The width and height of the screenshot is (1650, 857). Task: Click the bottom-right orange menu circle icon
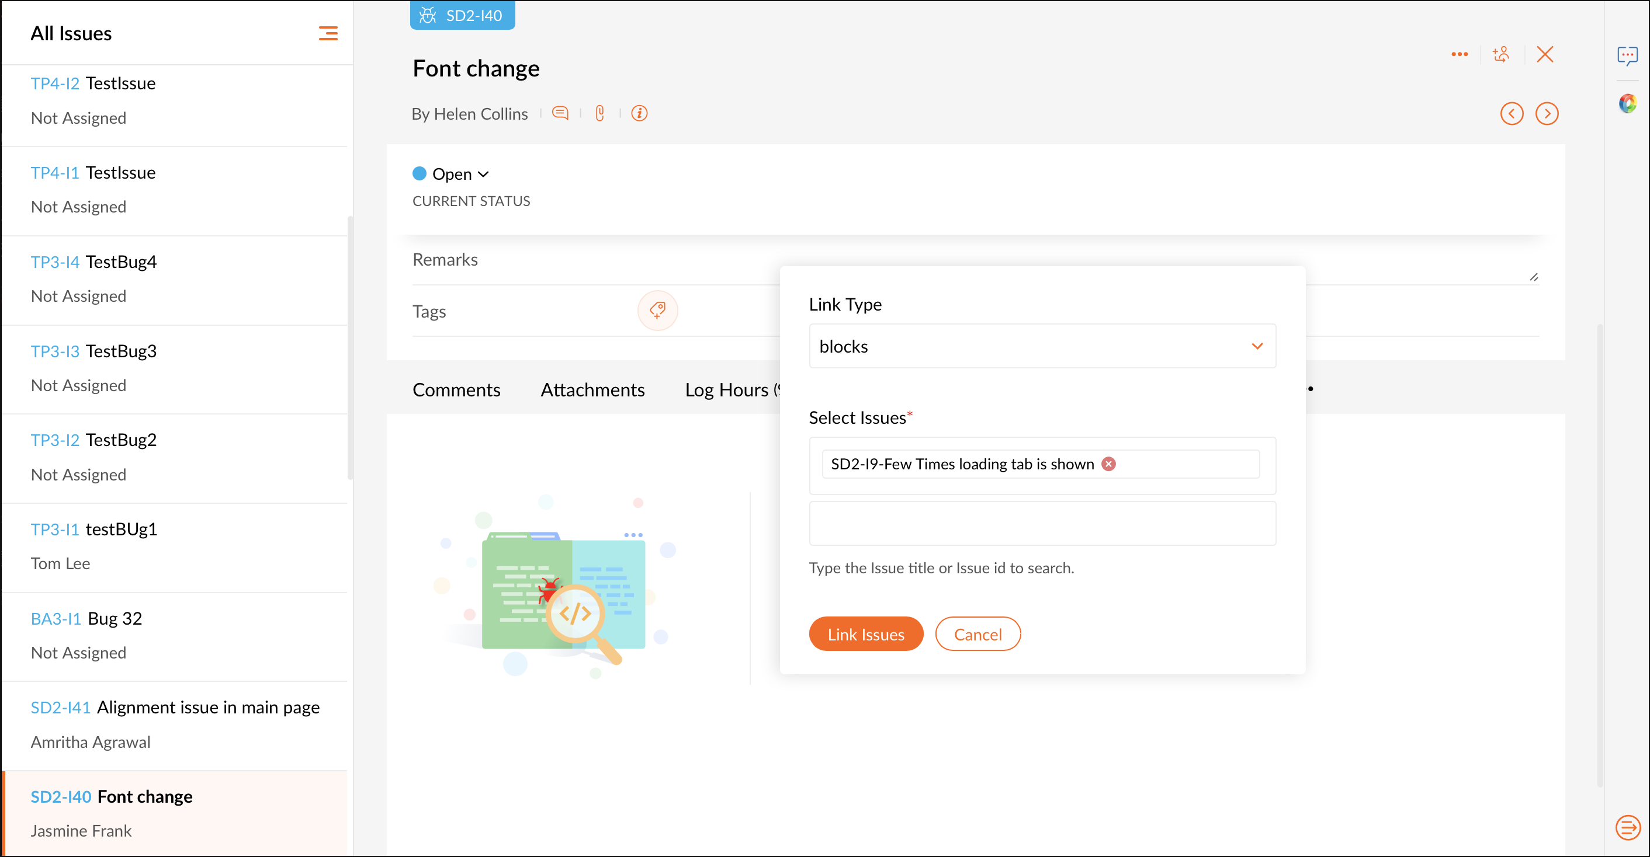tap(1628, 827)
